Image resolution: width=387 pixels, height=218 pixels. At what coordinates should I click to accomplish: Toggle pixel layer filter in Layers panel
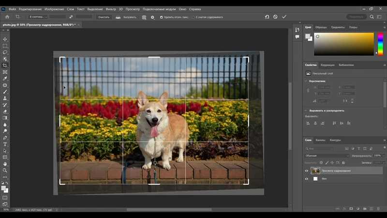pos(346,149)
